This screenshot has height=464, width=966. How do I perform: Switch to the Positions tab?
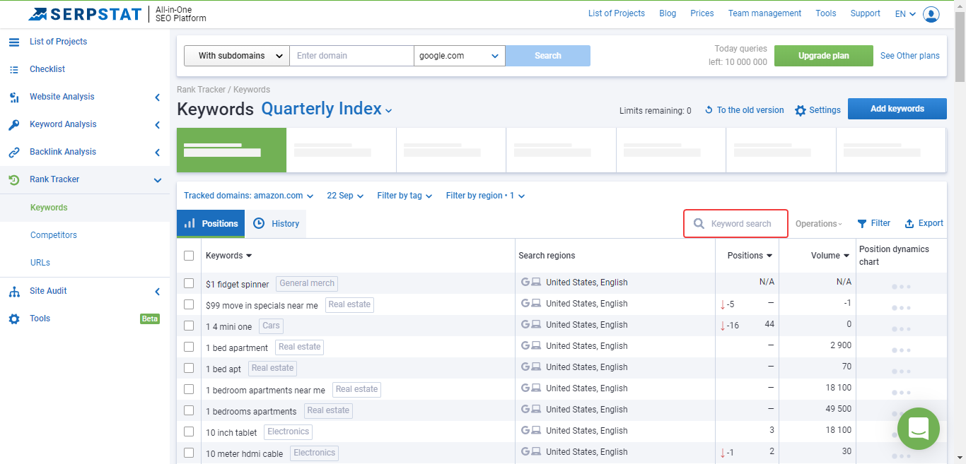(211, 224)
